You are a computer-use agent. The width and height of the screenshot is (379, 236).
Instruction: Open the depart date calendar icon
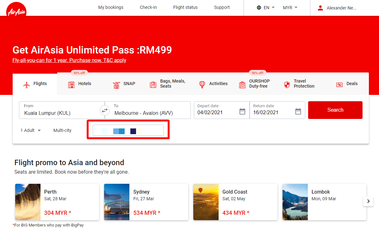(x=242, y=111)
